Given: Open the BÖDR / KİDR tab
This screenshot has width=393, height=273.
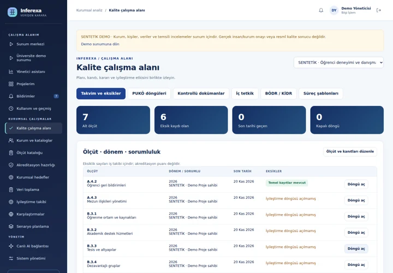Looking at the screenshot, I should coord(278,93).
